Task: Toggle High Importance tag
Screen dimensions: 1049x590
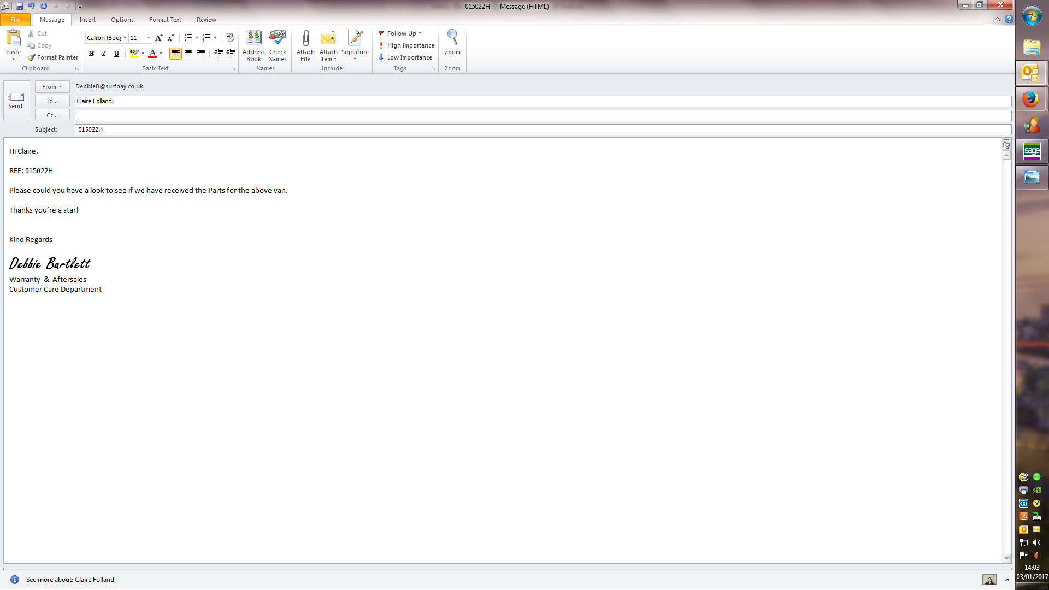Action: [406, 45]
